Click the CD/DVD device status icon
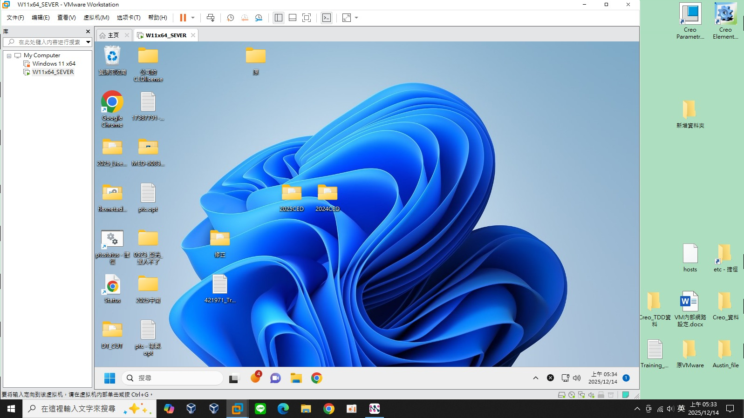Viewport: 744px width, 418px height. [x=572, y=395]
